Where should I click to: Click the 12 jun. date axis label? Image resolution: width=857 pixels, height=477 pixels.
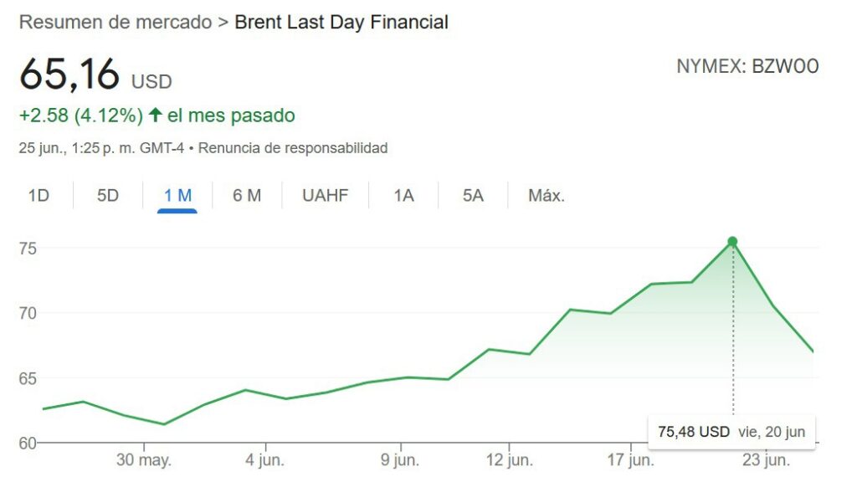tap(509, 460)
